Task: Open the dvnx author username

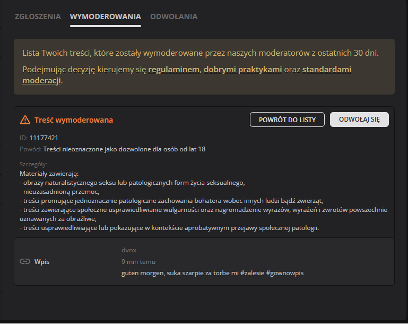Action: (x=129, y=250)
